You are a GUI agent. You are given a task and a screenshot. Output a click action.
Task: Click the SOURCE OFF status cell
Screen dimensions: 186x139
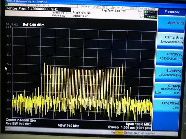(x=99, y=7)
